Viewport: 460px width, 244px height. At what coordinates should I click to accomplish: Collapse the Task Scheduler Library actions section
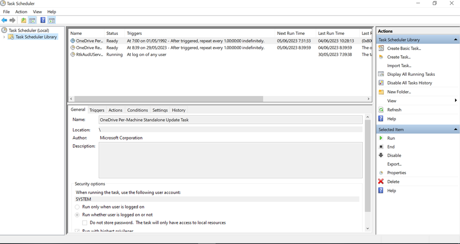pyautogui.click(x=455, y=40)
